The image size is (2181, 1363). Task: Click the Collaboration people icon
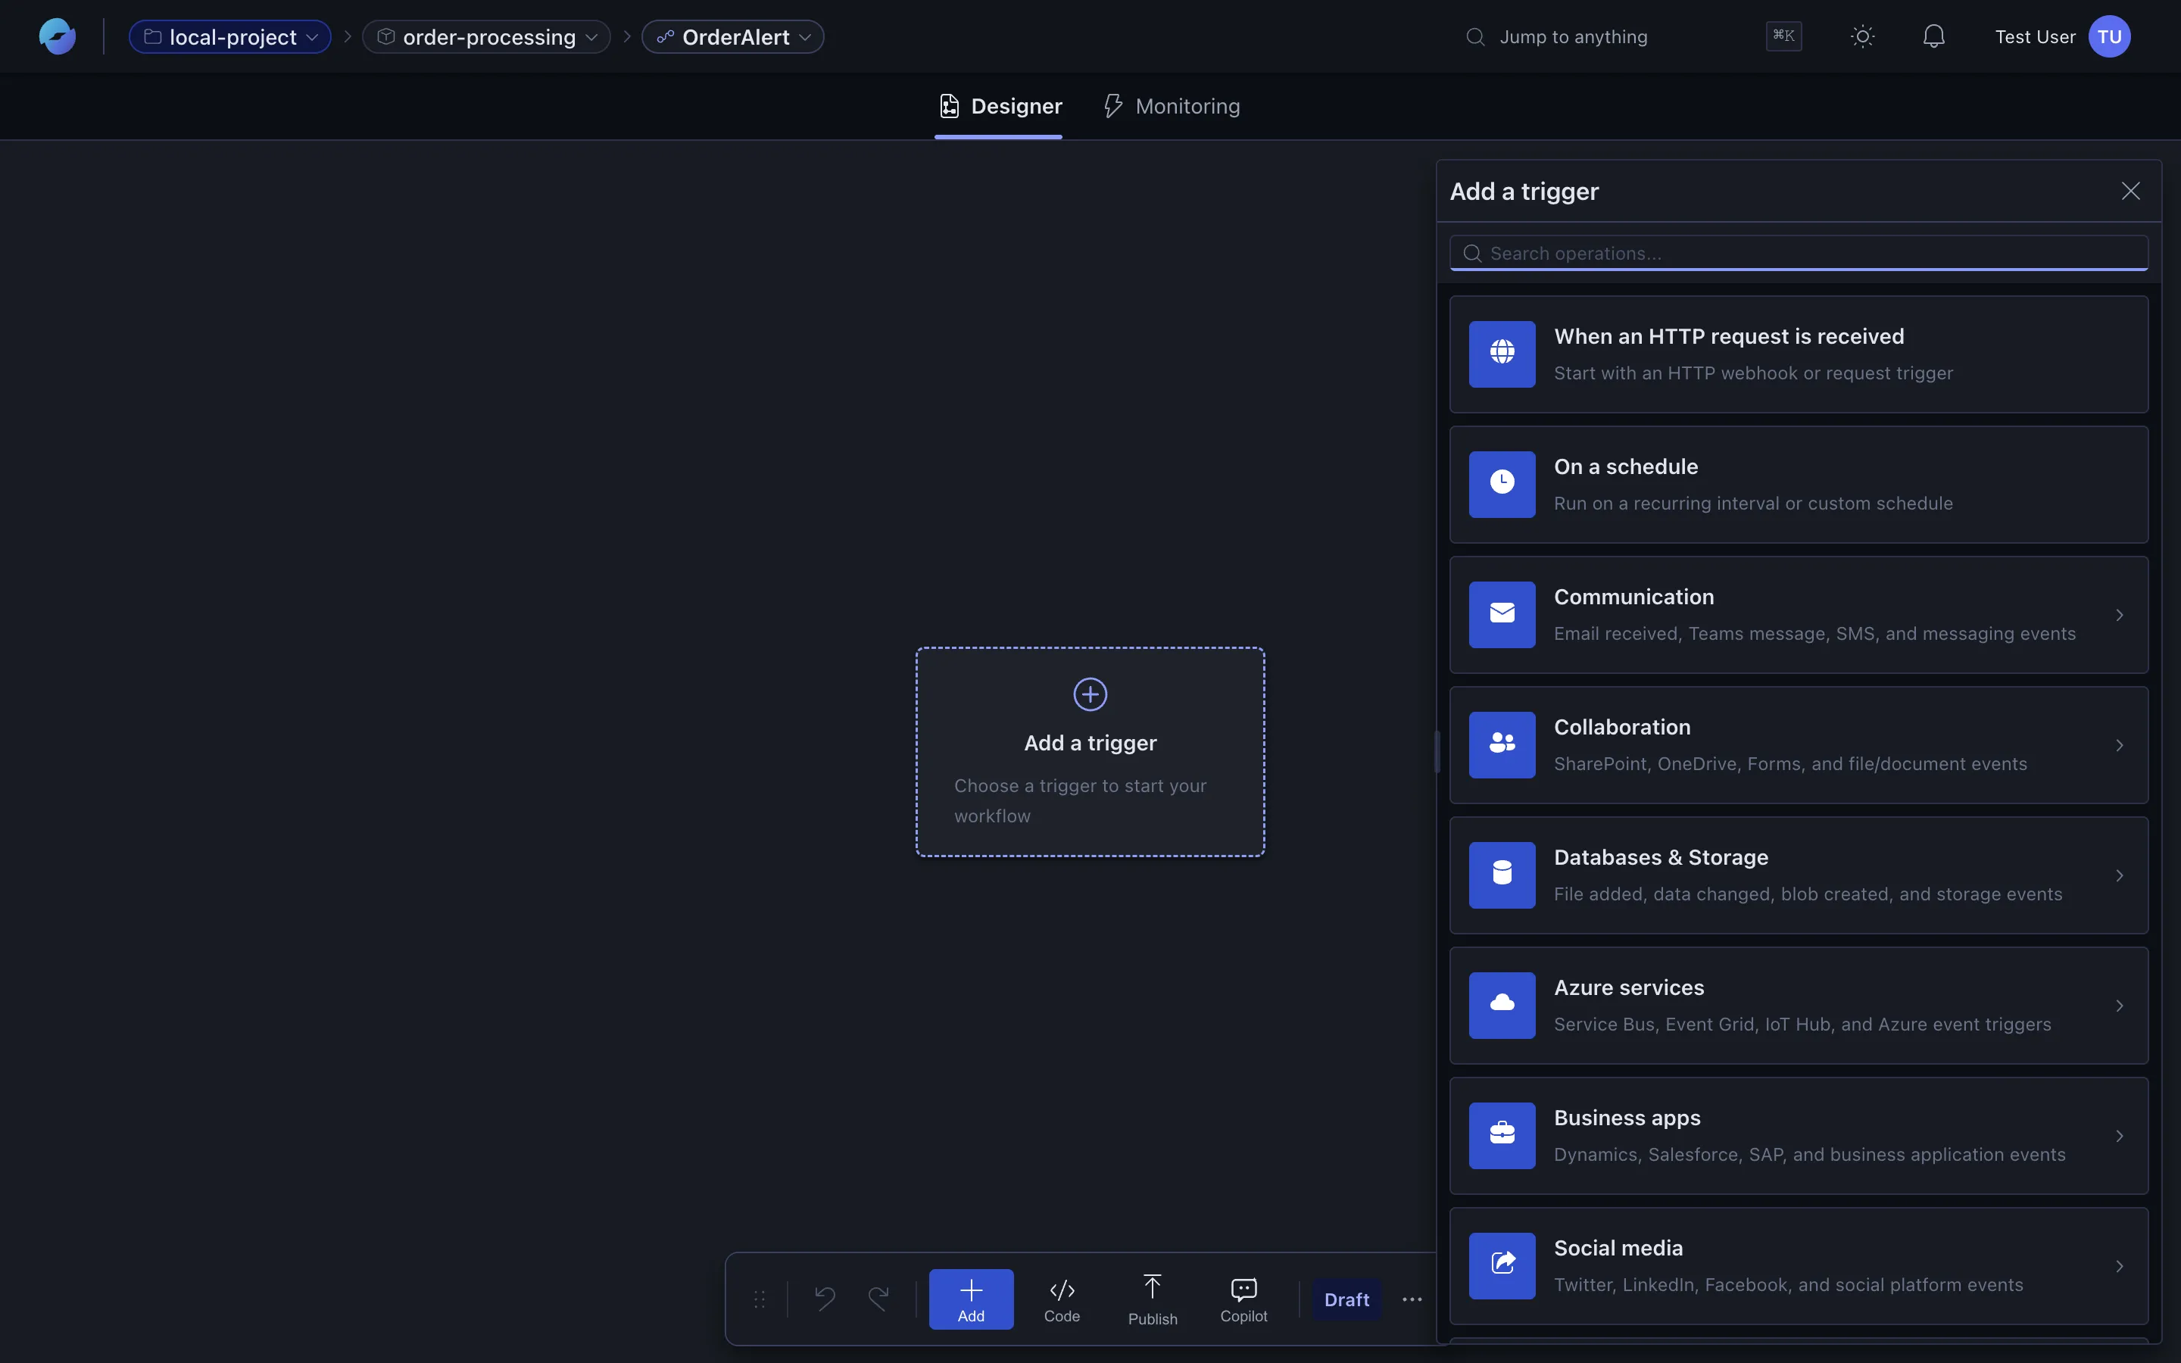(1502, 744)
